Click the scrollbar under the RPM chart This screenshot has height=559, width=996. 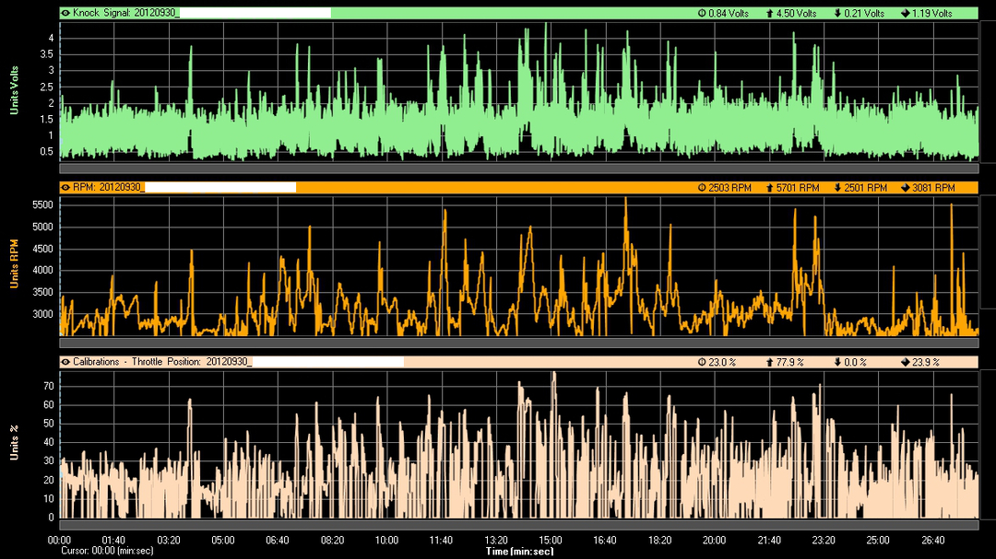[518, 342]
